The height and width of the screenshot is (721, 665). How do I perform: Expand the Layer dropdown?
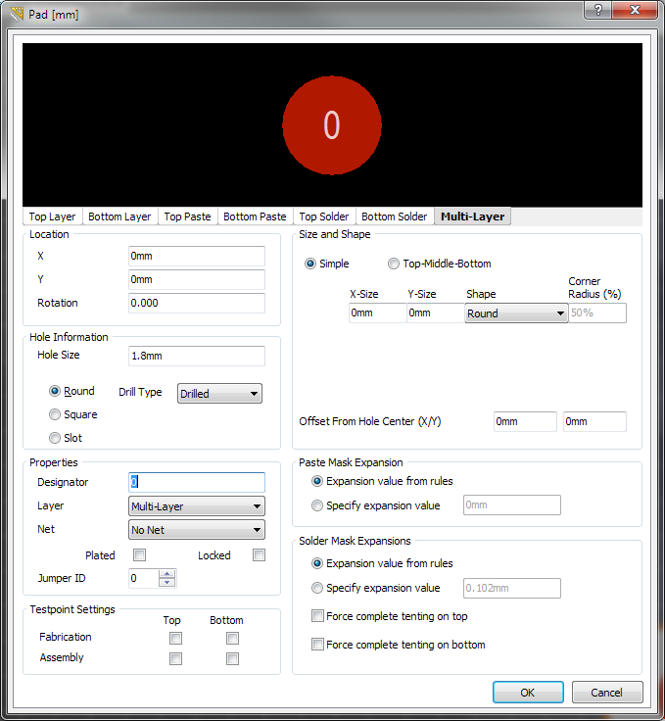[x=197, y=506]
